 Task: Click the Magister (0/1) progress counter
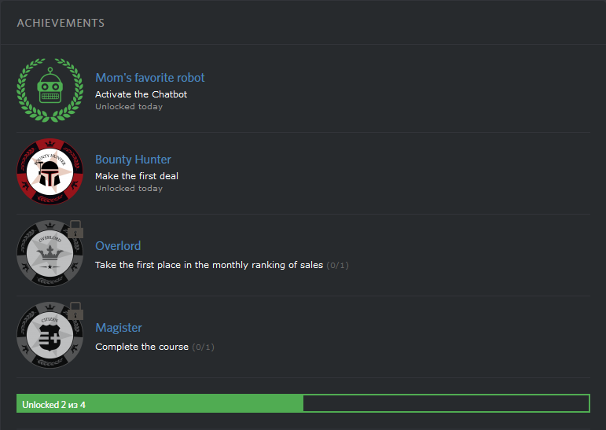click(x=203, y=347)
